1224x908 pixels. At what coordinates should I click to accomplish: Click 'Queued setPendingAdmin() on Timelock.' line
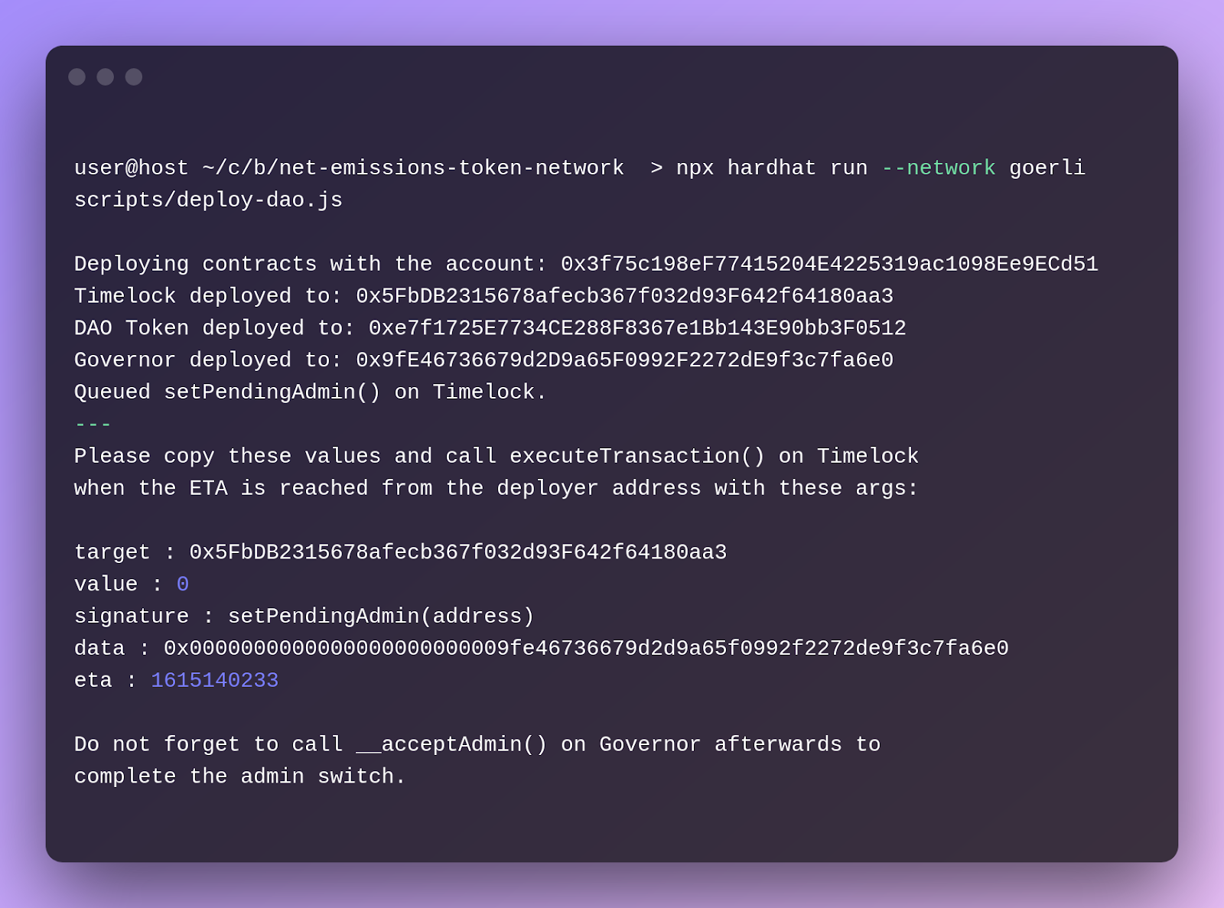coord(311,392)
